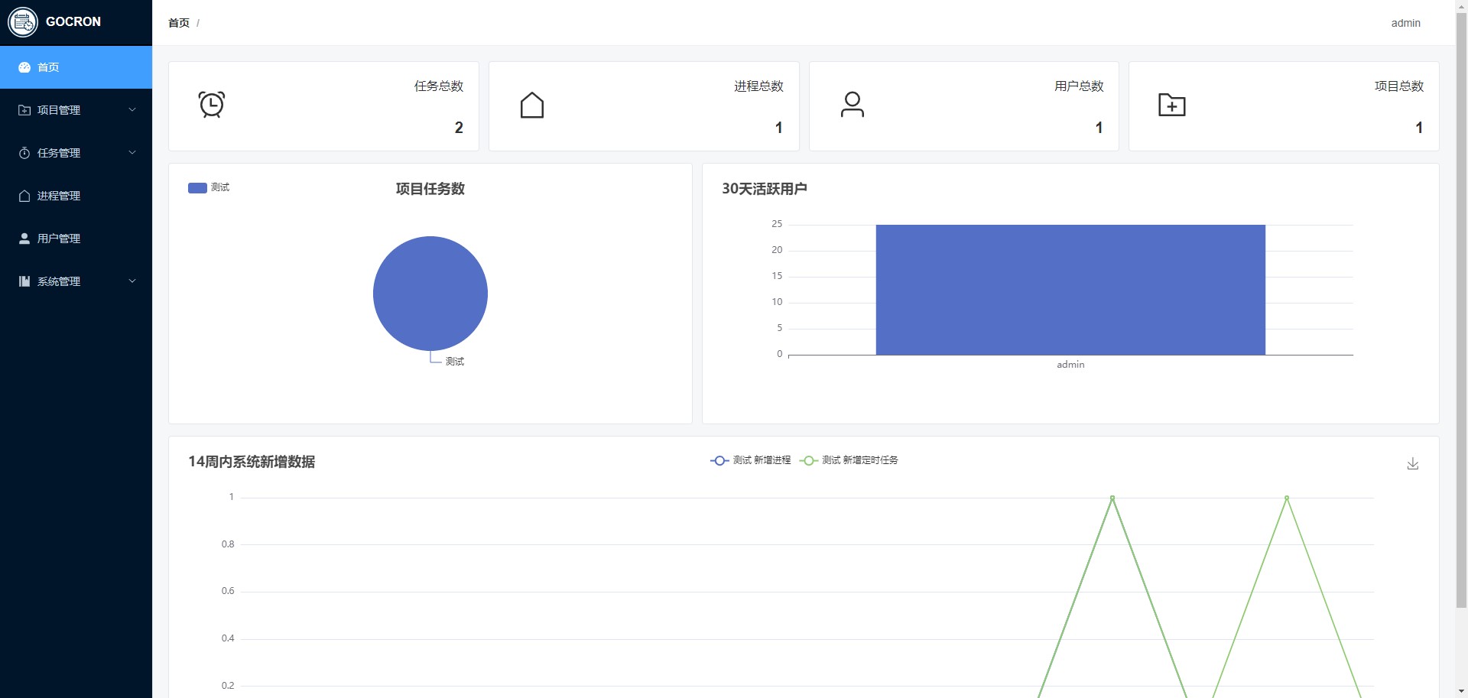Toggle the 测试 新增定时任务 legend series
The height and width of the screenshot is (698, 1468).
(x=849, y=460)
